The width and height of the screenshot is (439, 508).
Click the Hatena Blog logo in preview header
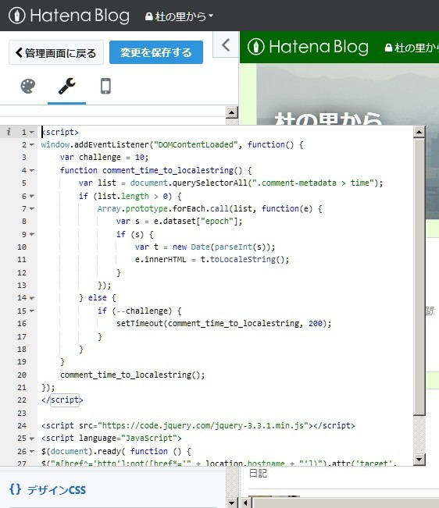coord(308,47)
